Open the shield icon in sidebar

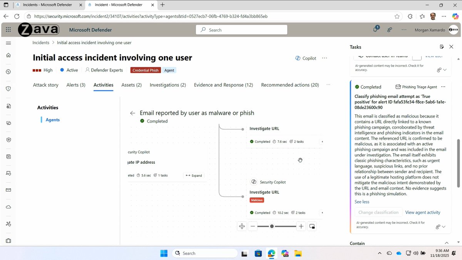click(8, 88)
